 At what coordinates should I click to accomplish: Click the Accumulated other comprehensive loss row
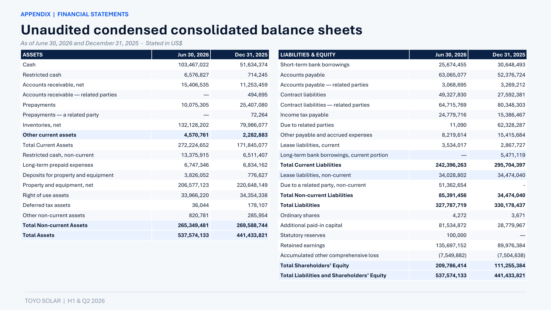pyautogui.click(x=403, y=255)
